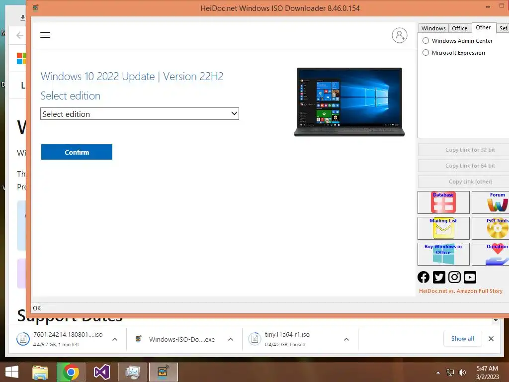Open the Database tile

tap(443, 202)
